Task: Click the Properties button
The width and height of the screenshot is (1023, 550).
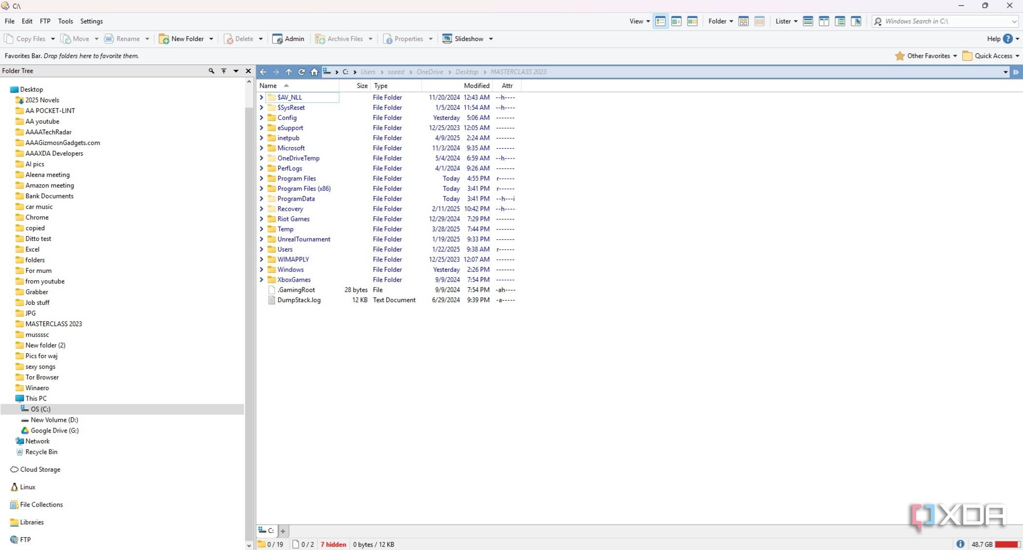Action: pyautogui.click(x=403, y=39)
